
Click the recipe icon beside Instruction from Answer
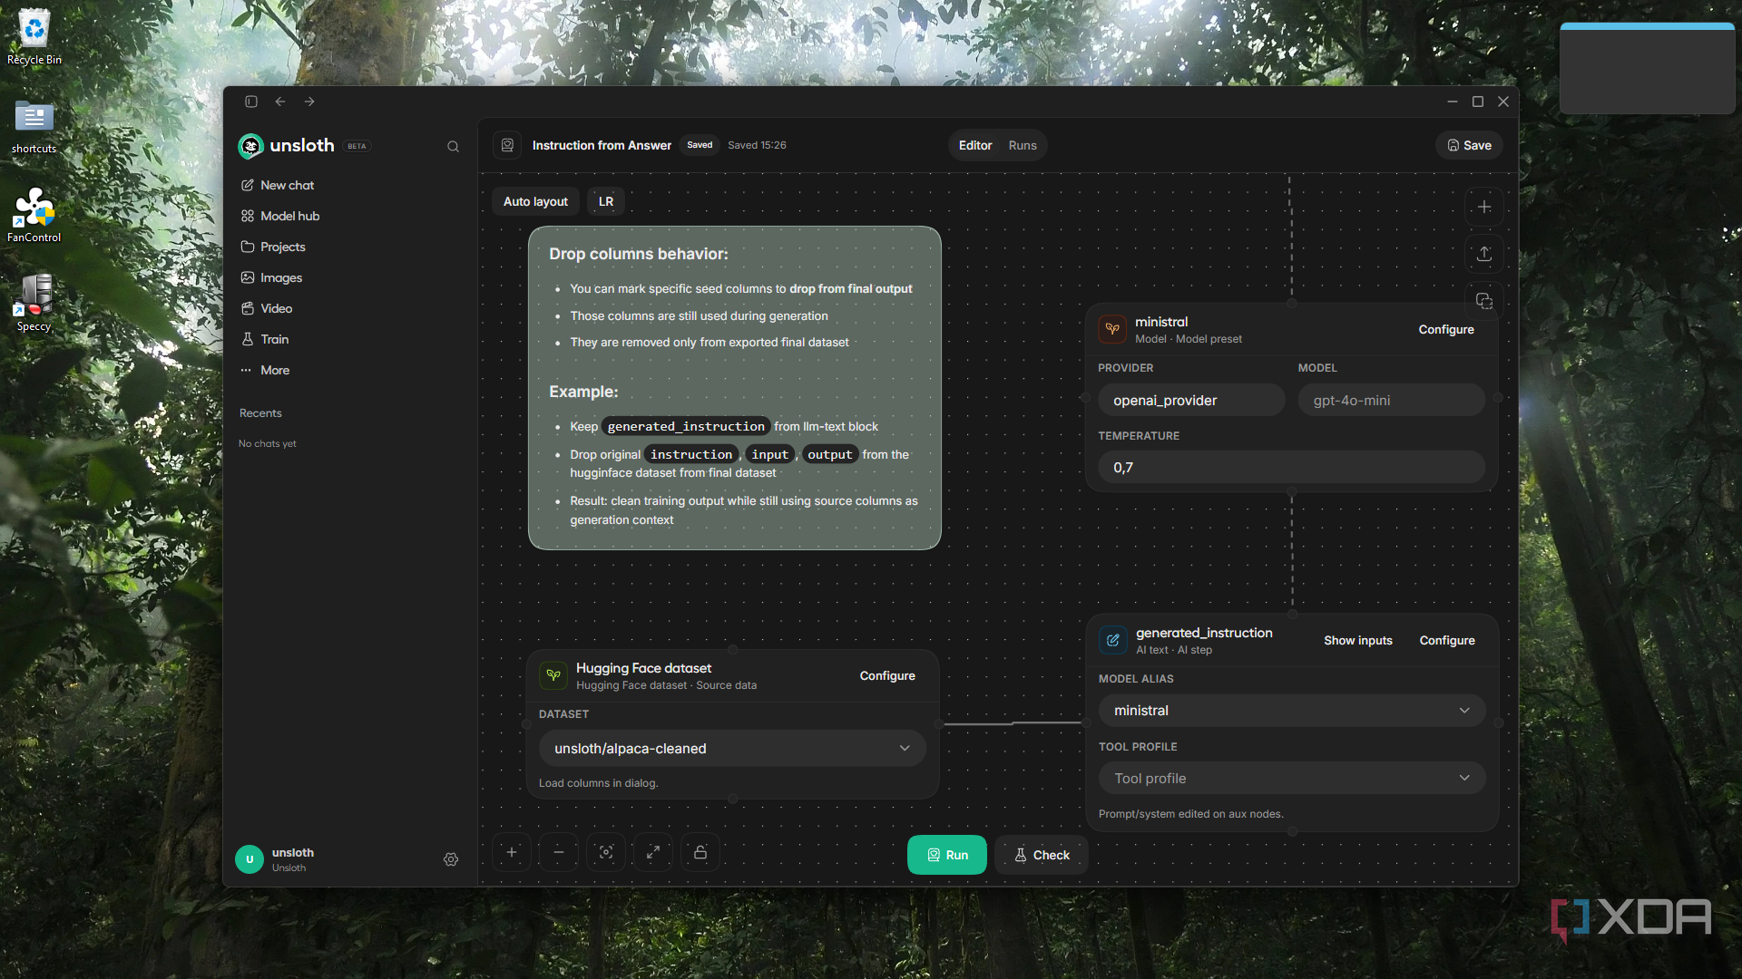click(508, 145)
